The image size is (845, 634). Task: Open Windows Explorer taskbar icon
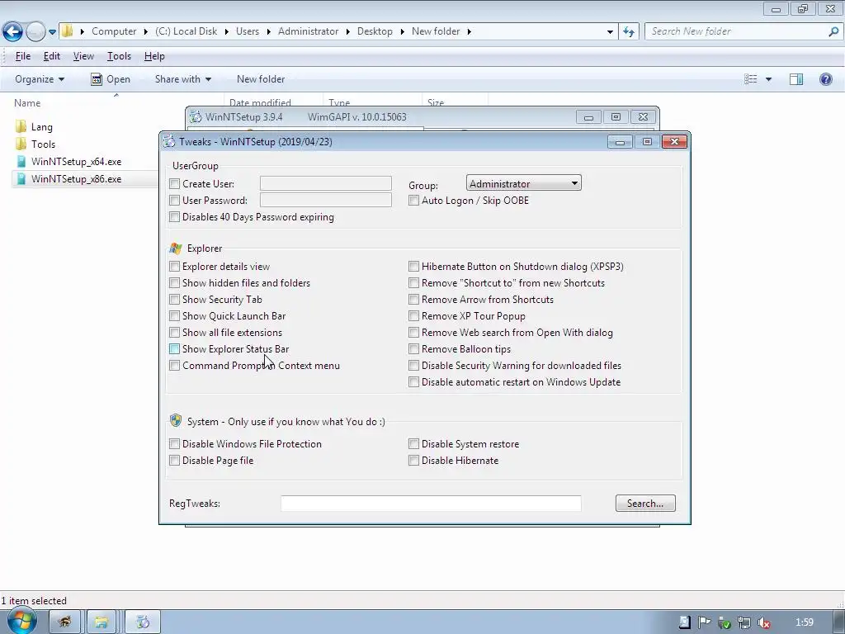pos(101,622)
